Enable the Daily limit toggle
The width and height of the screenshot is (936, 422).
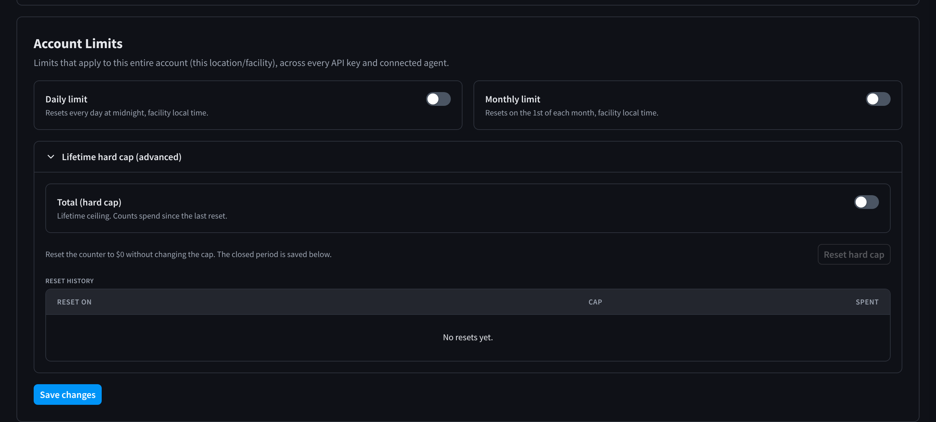click(438, 99)
